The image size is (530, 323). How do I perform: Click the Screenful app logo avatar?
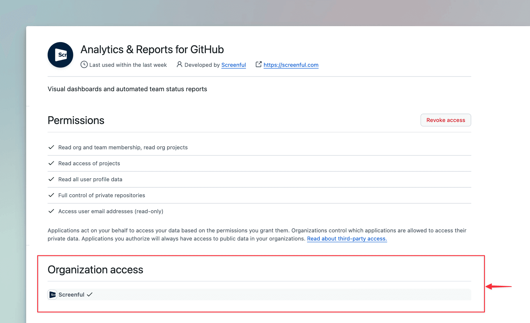tap(60, 55)
